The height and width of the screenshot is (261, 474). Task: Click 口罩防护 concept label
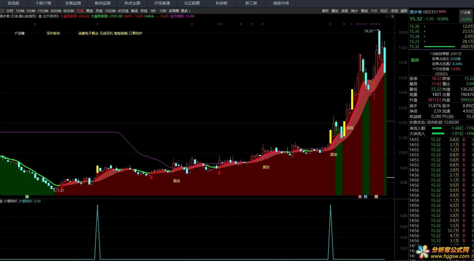[135, 33]
